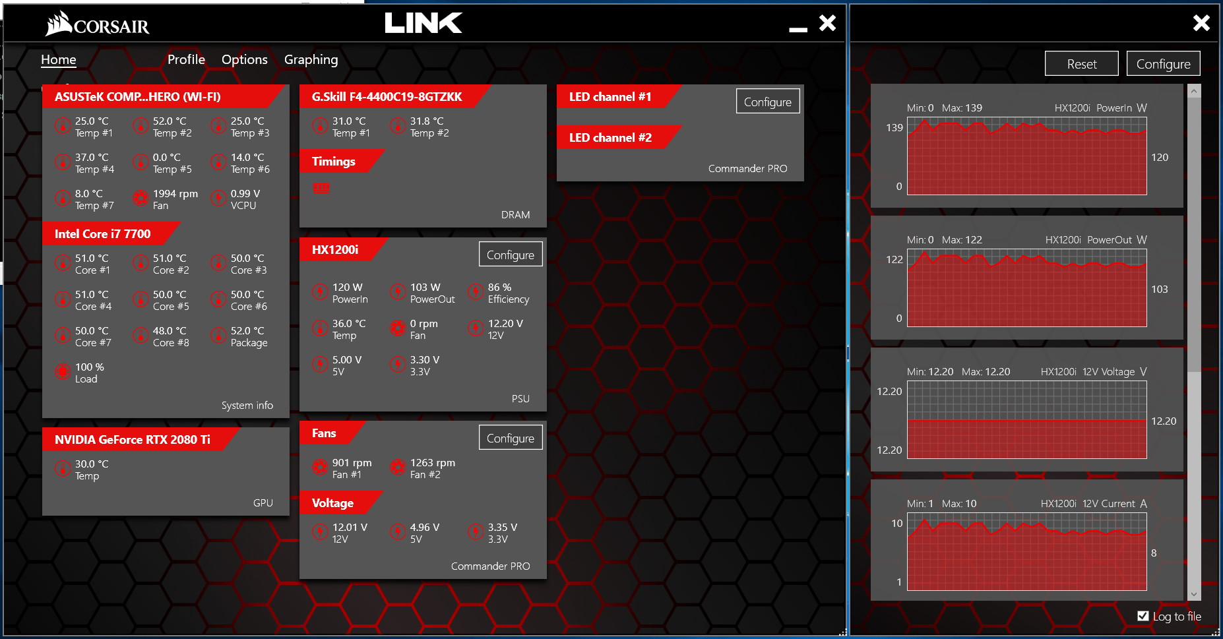Click the graph panel scrollbar thumb
1223x639 pixels.
coord(1194,235)
